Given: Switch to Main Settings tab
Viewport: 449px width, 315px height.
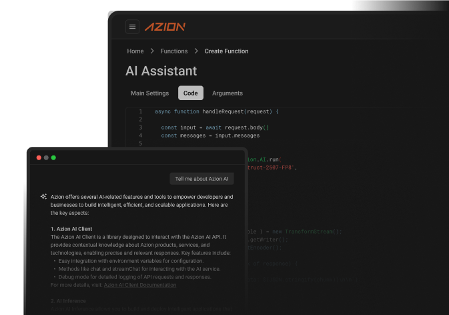Looking at the screenshot, I should 149,93.
